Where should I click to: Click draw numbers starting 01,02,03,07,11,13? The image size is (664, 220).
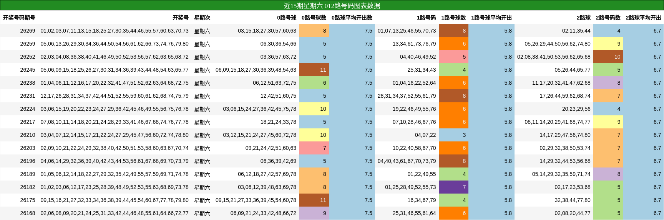click(115, 31)
